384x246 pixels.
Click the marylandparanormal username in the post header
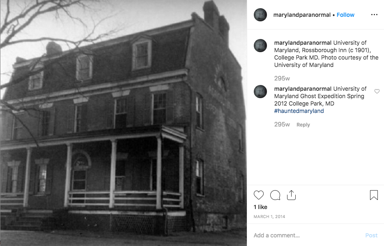(302, 15)
